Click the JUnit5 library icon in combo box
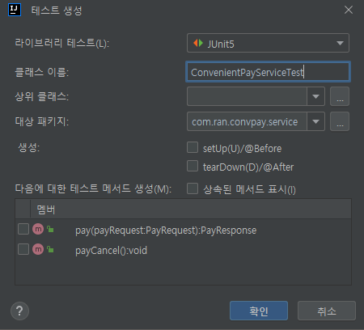Screen dimensions: 364x330 click(x=198, y=43)
